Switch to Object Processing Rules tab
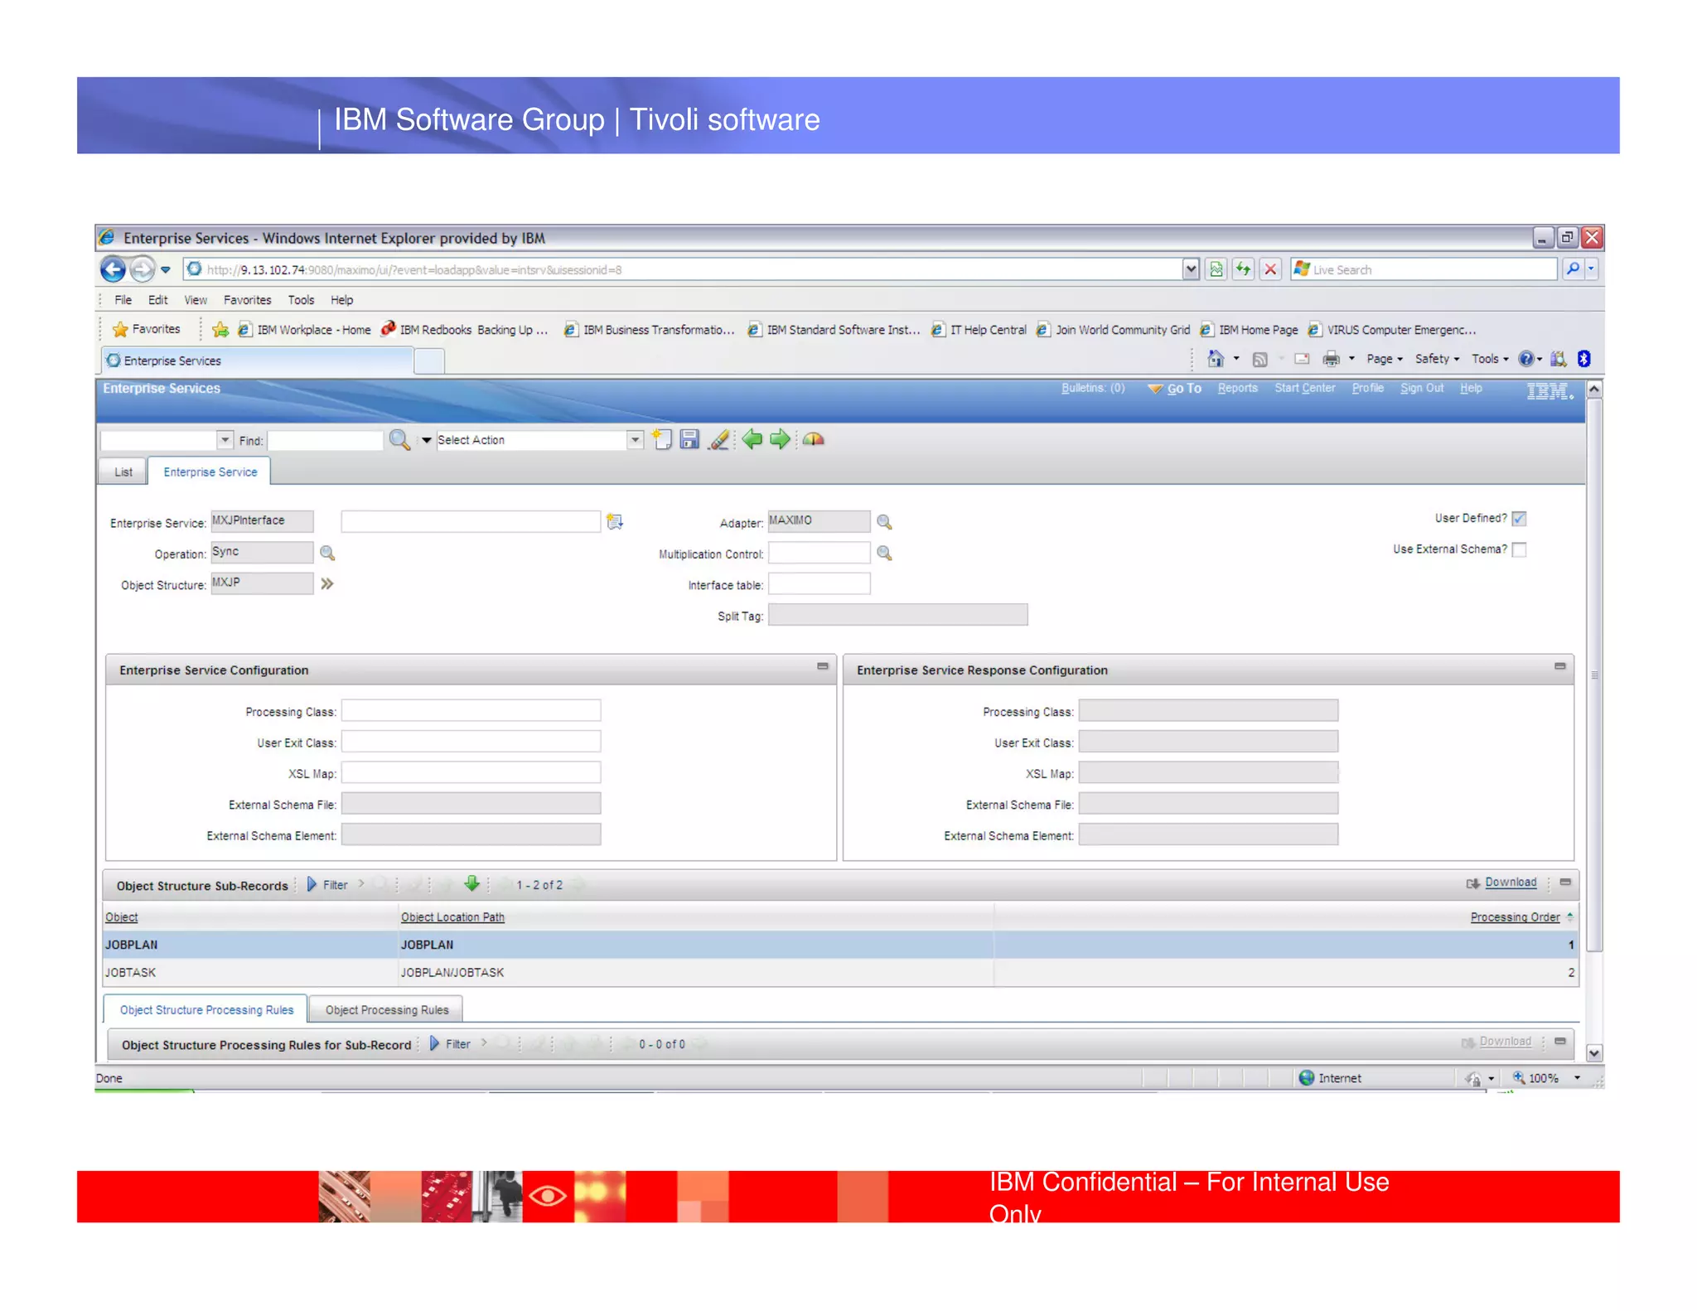The image size is (1697, 1311). [x=386, y=1009]
